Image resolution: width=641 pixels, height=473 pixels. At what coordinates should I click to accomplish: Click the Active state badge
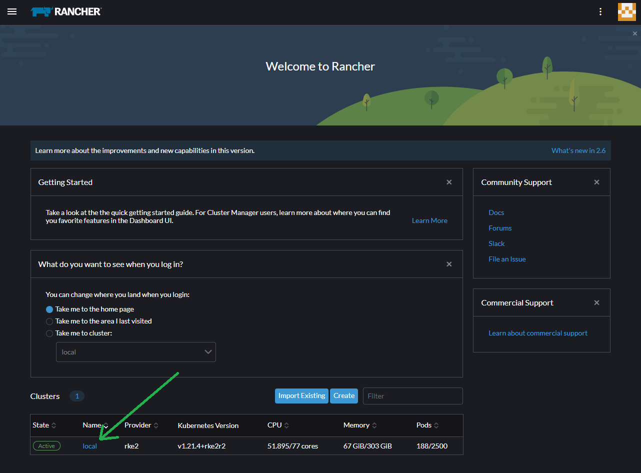[x=46, y=446]
